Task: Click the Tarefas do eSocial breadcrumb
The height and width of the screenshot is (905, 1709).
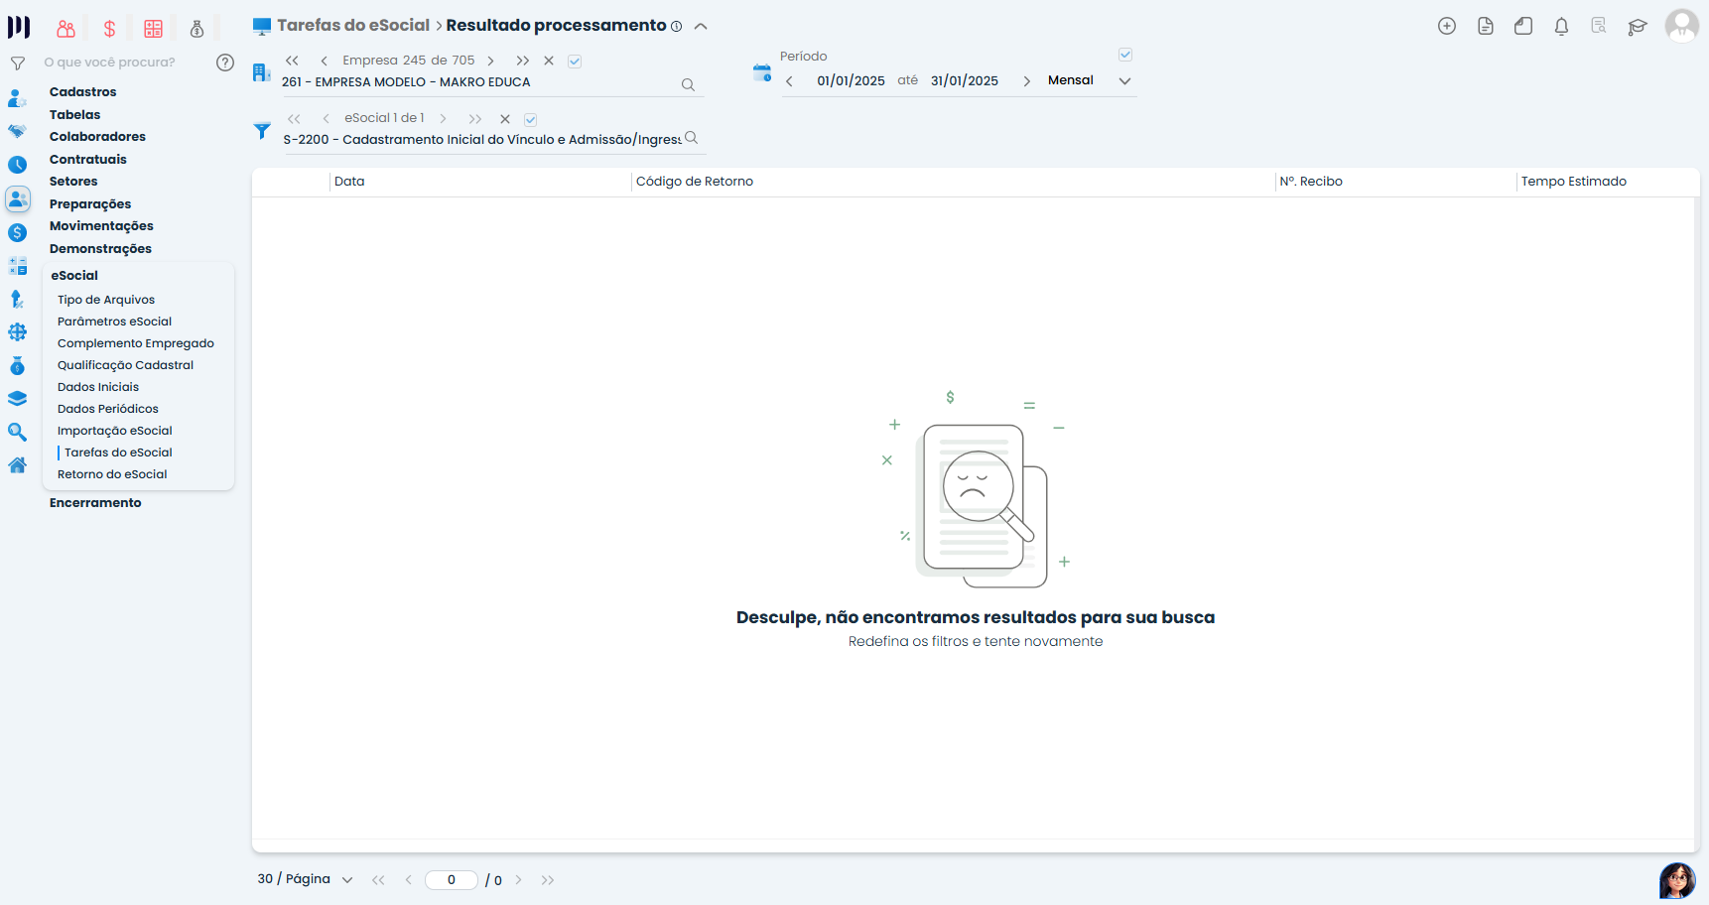Action: coord(352,26)
